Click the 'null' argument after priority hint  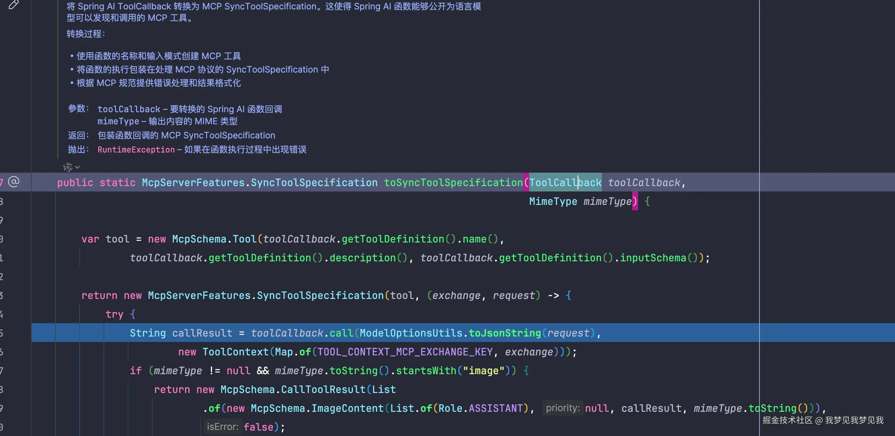pyautogui.click(x=597, y=408)
